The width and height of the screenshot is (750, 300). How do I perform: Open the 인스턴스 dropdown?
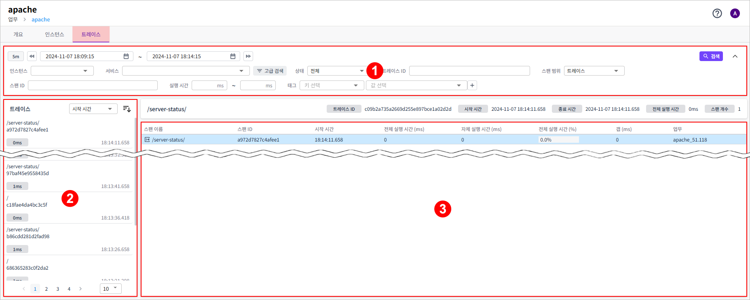tap(62, 71)
